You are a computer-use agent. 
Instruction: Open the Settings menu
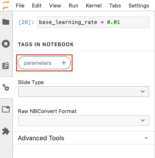(x=139, y=6)
